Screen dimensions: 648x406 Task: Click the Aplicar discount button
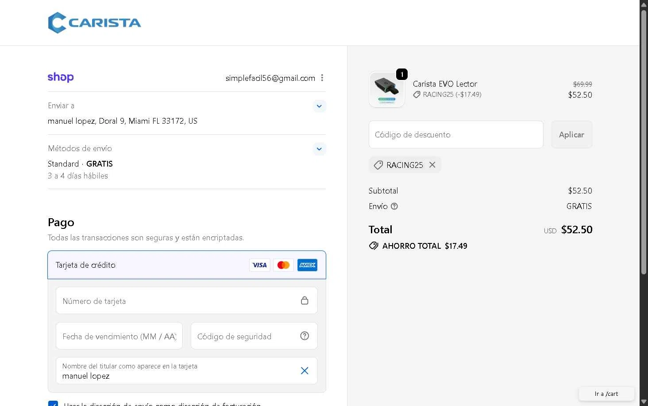[x=571, y=135]
